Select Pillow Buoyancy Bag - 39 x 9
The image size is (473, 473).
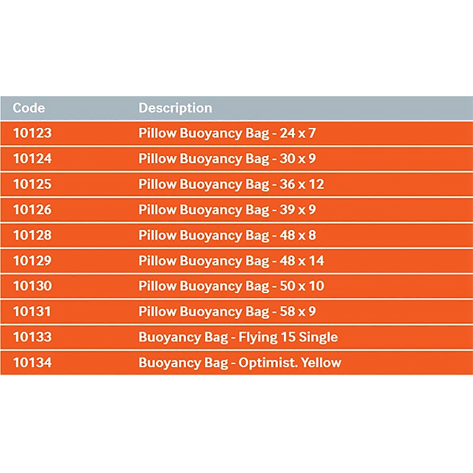coord(227,210)
